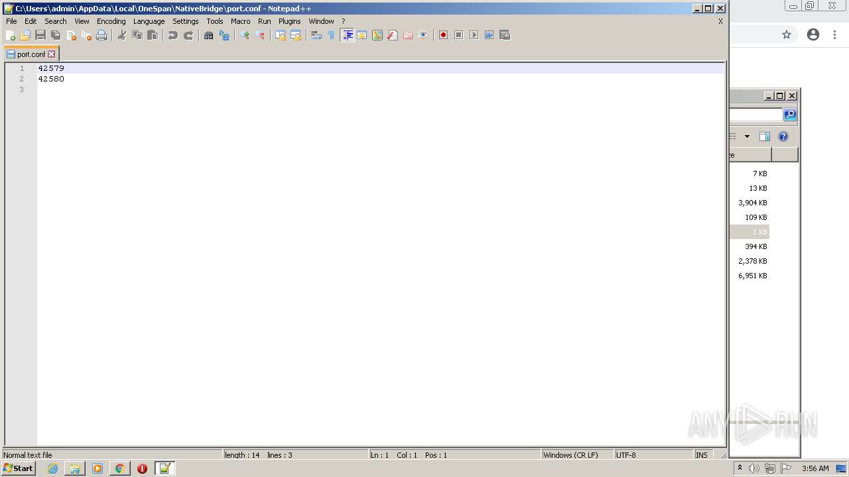This screenshot has height=477, width=849.
Task: Open the Language menu
Action: (x=149, y=21)
